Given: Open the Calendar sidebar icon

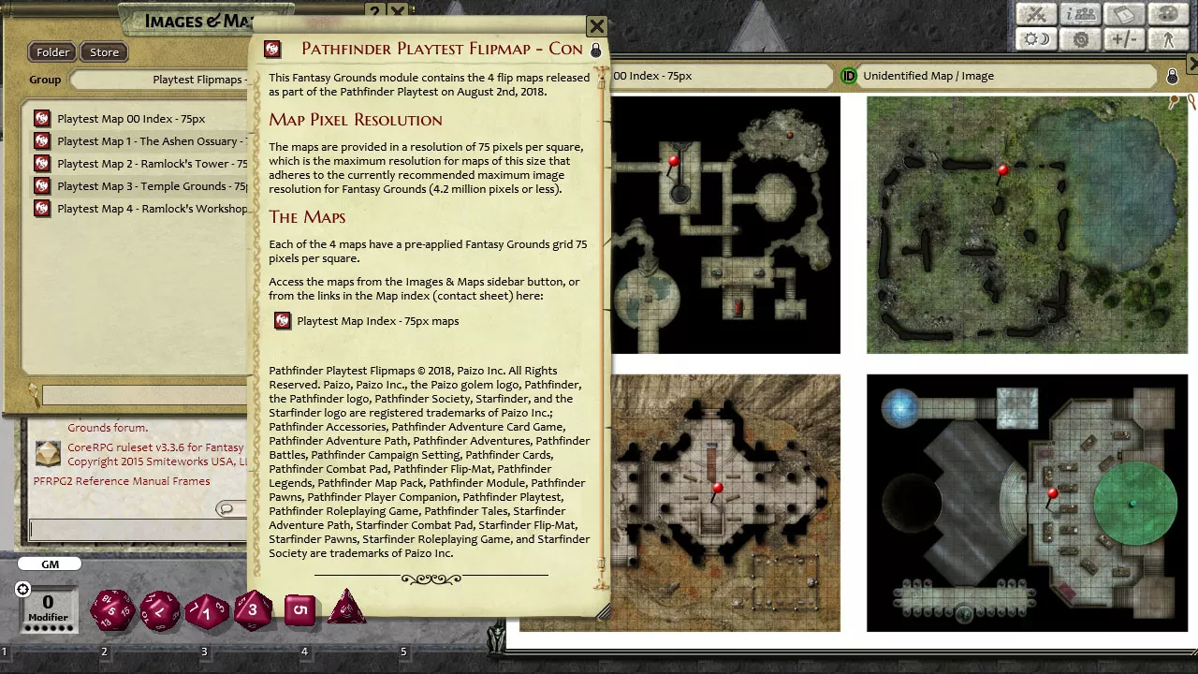Looking at the screenshot, I should (x=1124, y=15).
